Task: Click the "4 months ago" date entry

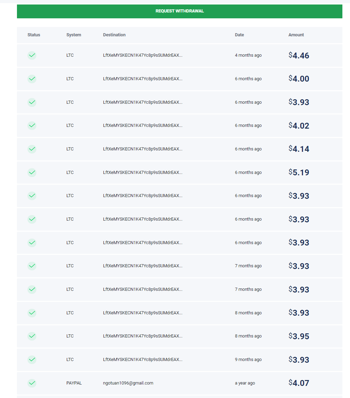Action: click(x=248, y=55)
